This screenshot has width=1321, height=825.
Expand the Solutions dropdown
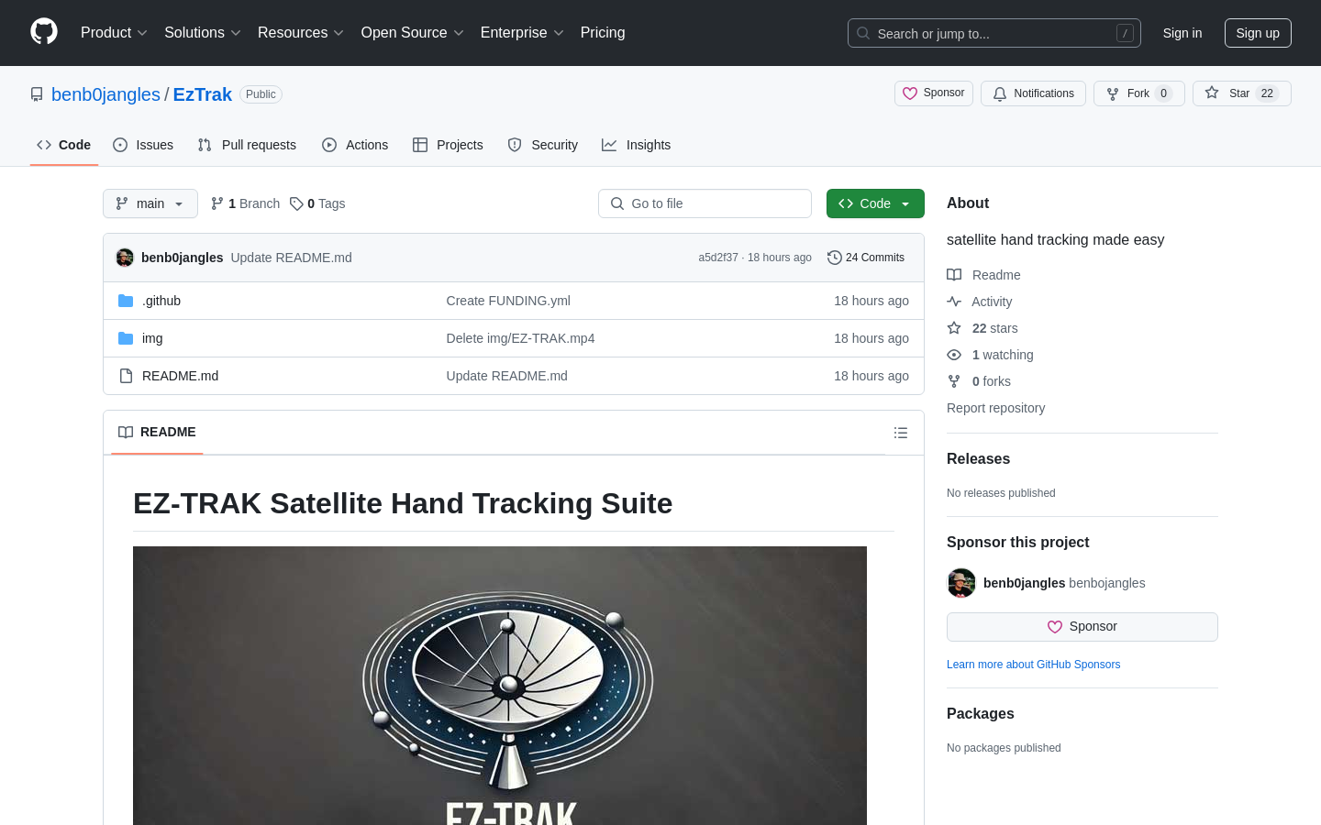coord(203,33)
